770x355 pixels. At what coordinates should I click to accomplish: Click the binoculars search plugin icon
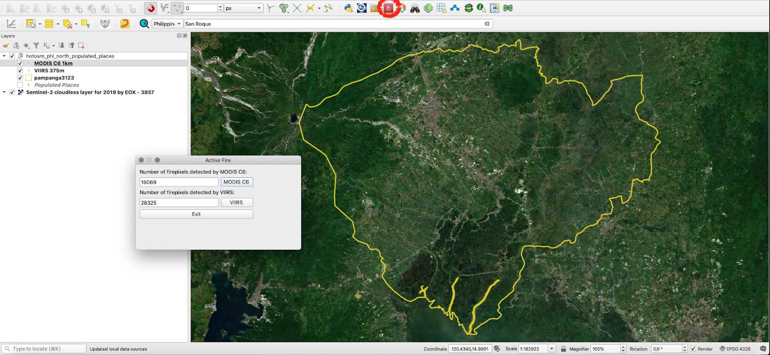[x=415, y=8]
